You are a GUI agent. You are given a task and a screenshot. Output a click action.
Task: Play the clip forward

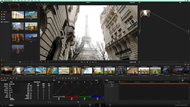click(x=90, y=62)
